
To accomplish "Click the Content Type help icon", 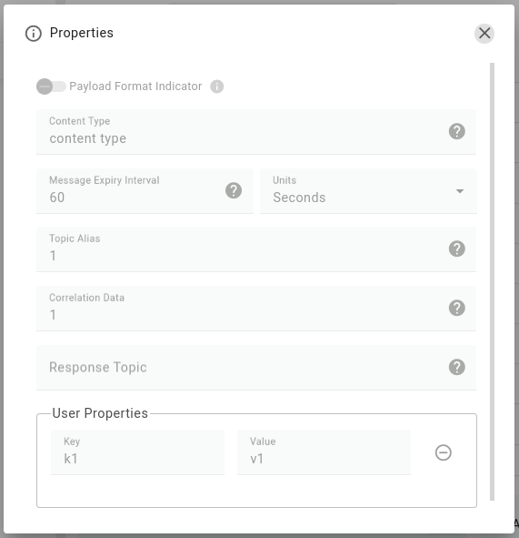I will click(x=456, y=131).
